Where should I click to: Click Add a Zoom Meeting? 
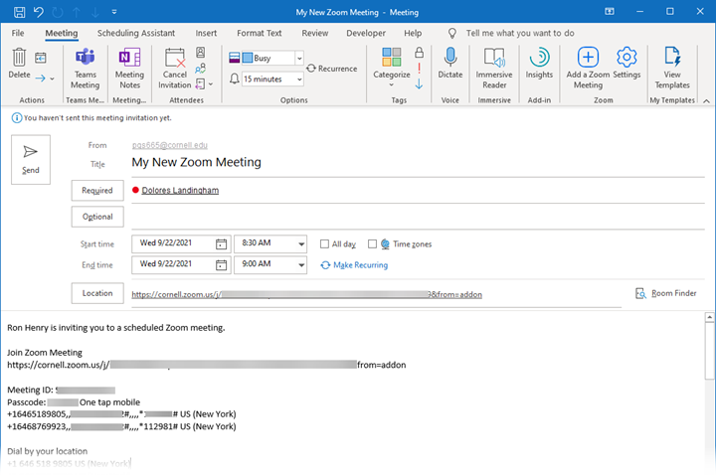tap(588, 69)
